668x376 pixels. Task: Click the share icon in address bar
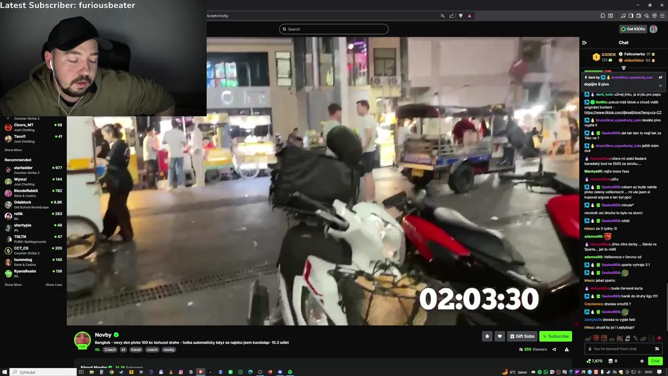pyautogui.click(x=451, y=16)
